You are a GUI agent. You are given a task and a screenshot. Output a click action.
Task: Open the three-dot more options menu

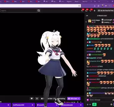(x=81, y=102)
